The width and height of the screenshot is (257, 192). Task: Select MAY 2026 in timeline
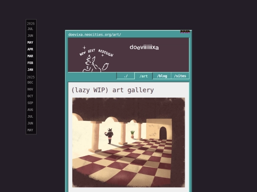point(30,43)
